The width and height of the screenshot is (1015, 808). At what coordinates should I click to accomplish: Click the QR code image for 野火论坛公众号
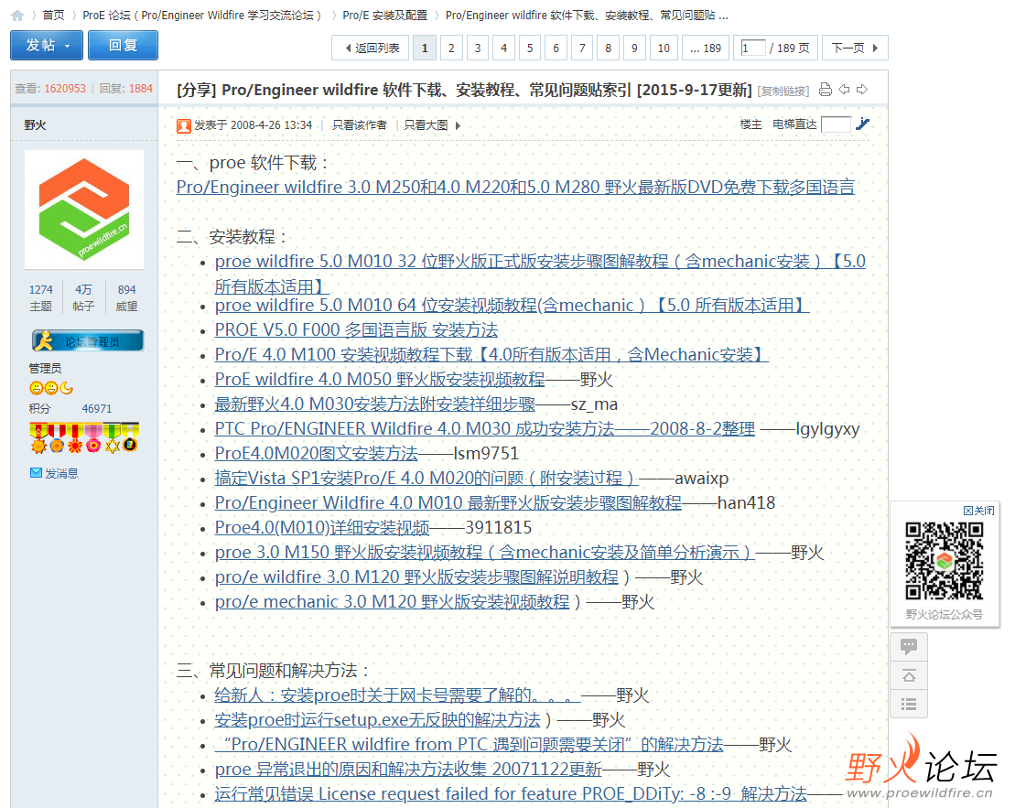click(x=945, y=561)
